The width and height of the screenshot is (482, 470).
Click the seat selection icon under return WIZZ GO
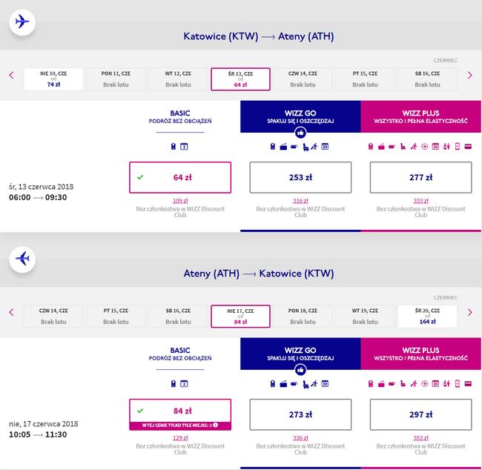pos(306,384)
